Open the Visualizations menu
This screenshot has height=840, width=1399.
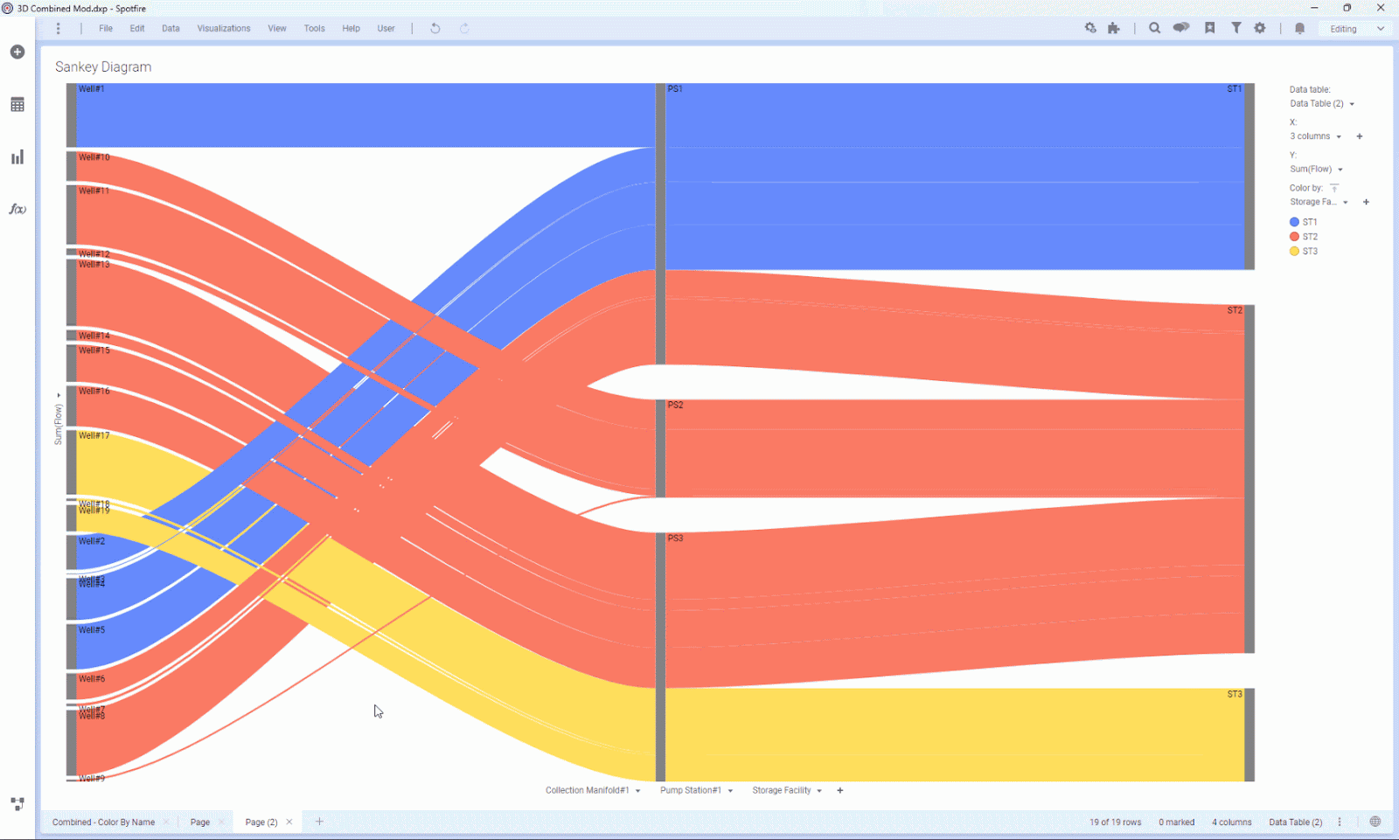[x=224, y=28]
